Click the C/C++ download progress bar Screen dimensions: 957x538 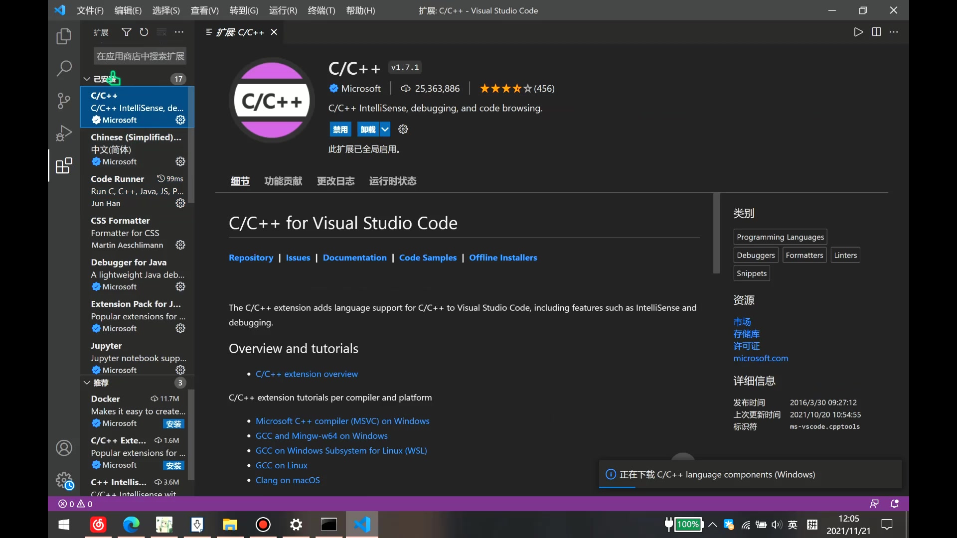pyautogui.click(x=617, y=488)
